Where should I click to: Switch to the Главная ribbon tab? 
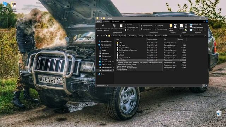point(106,22)
